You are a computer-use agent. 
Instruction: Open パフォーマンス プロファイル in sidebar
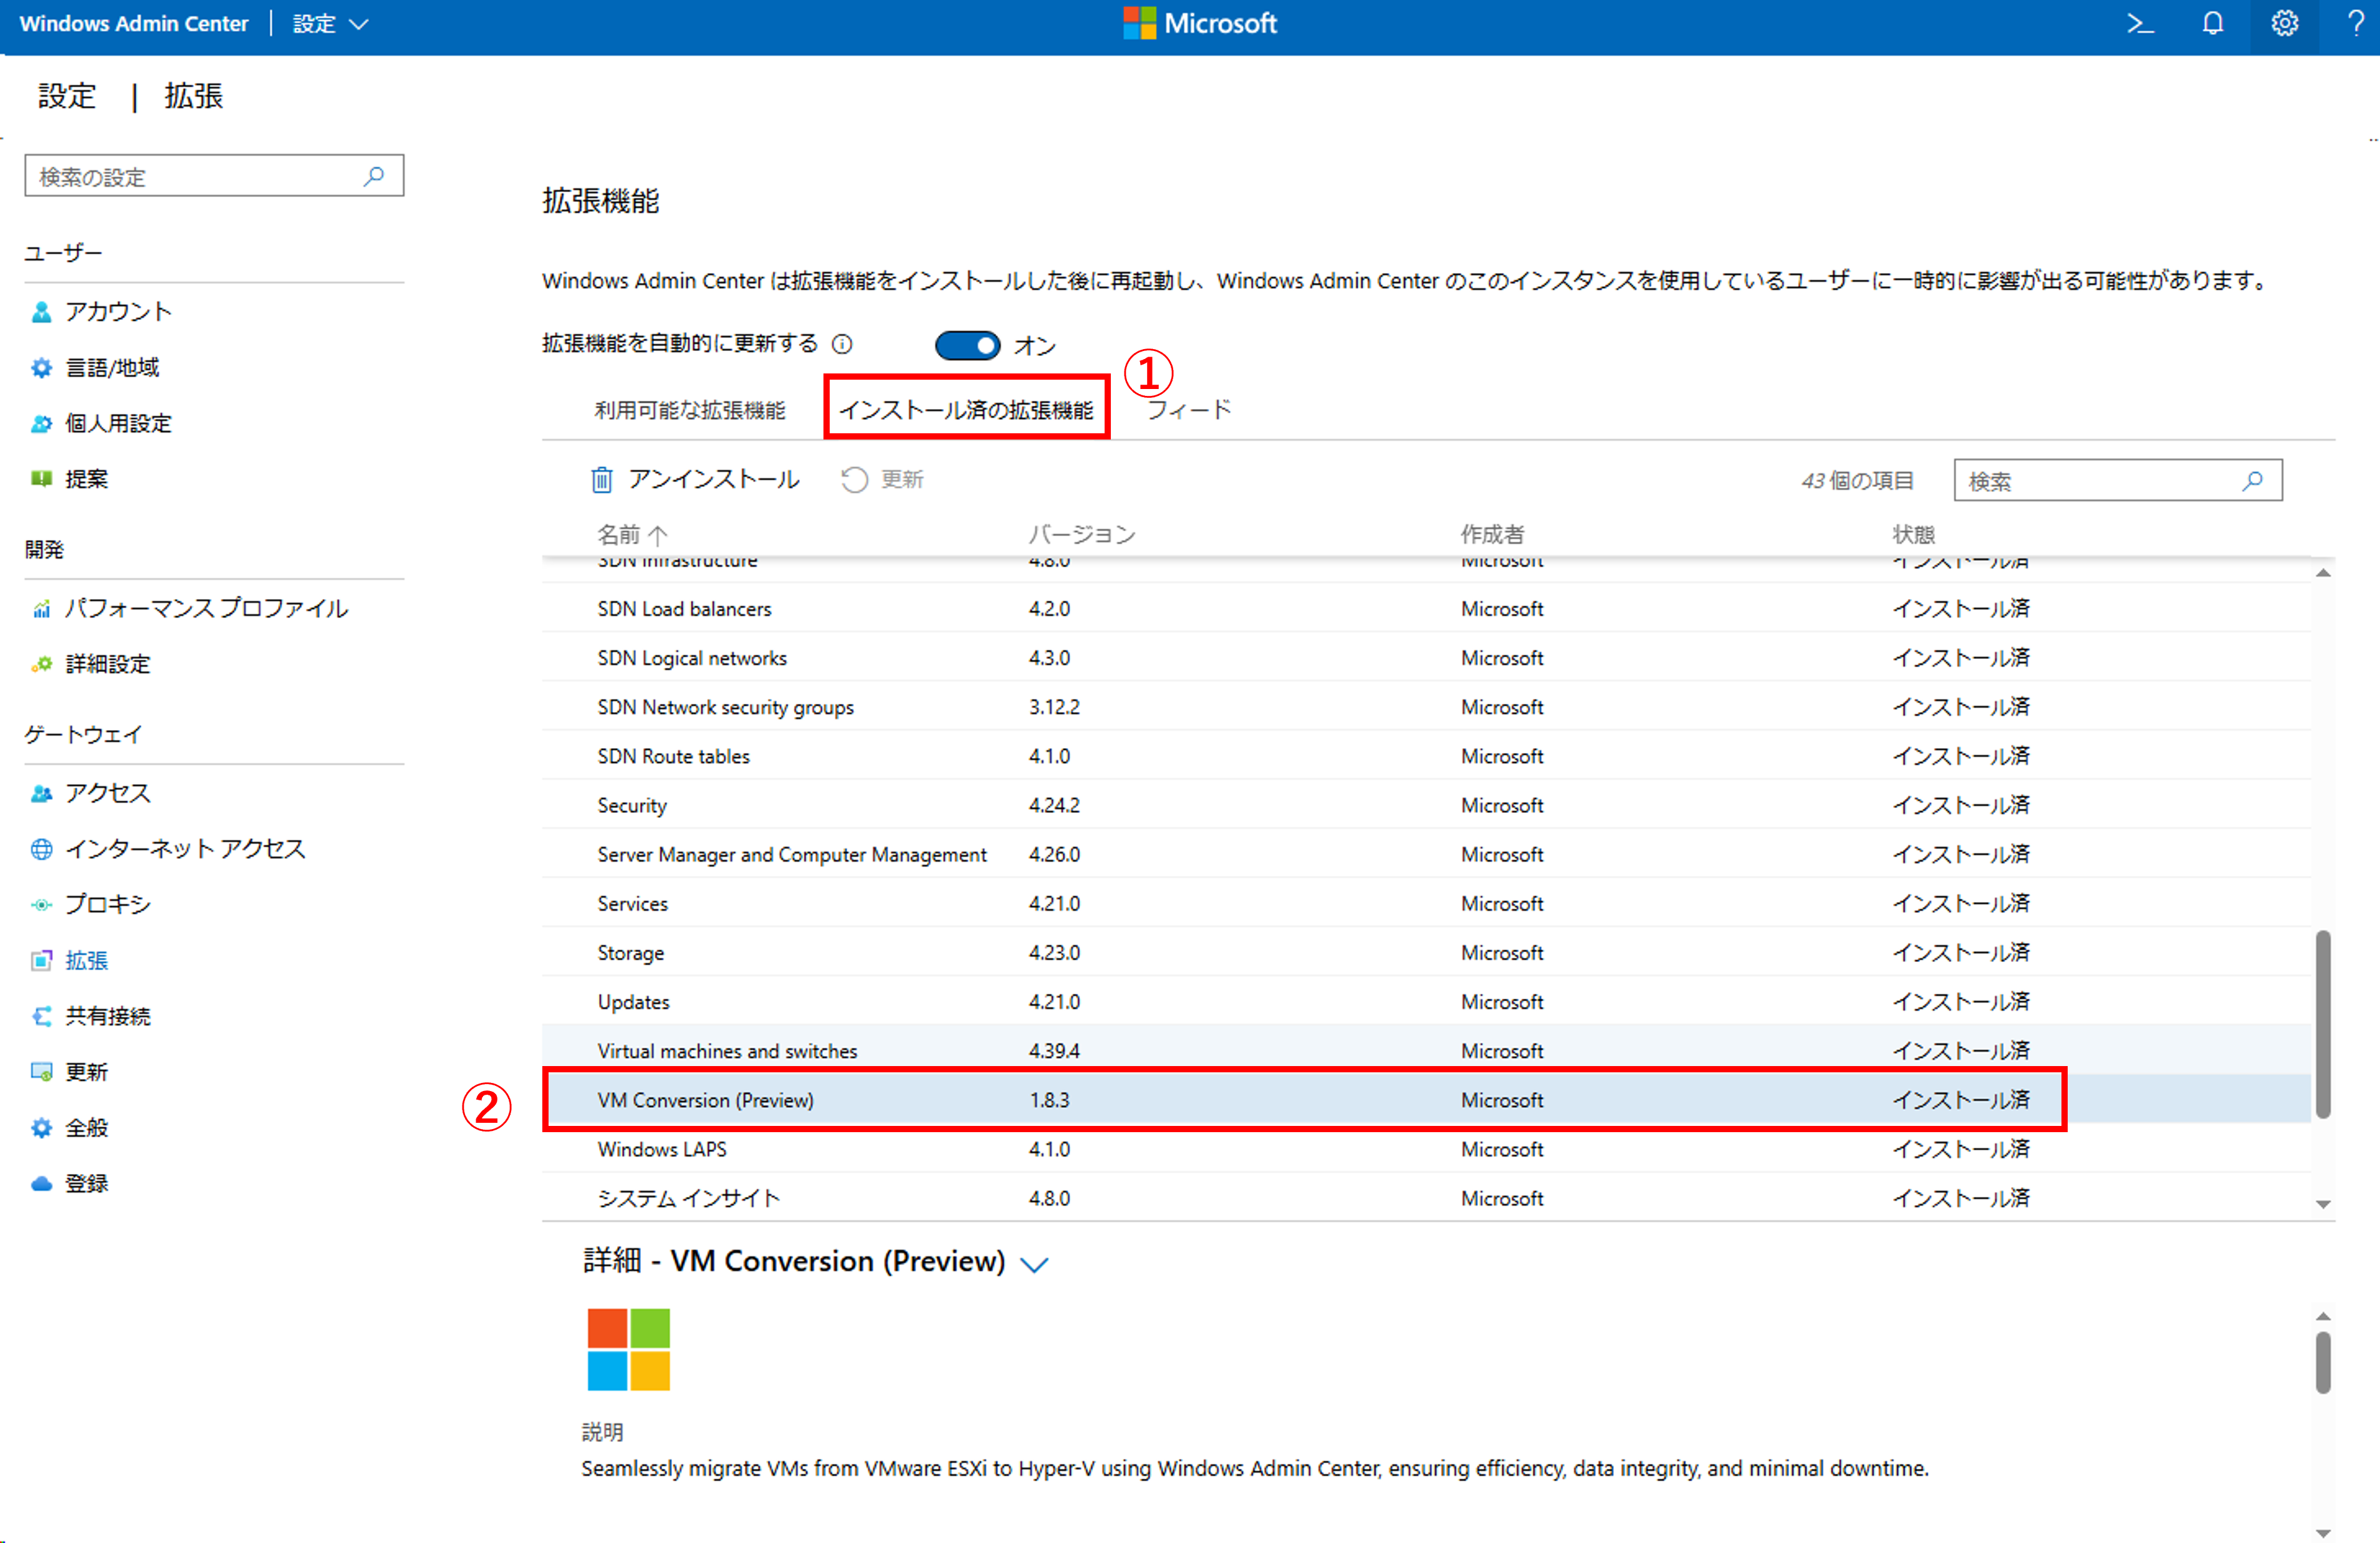click(206, 608)
